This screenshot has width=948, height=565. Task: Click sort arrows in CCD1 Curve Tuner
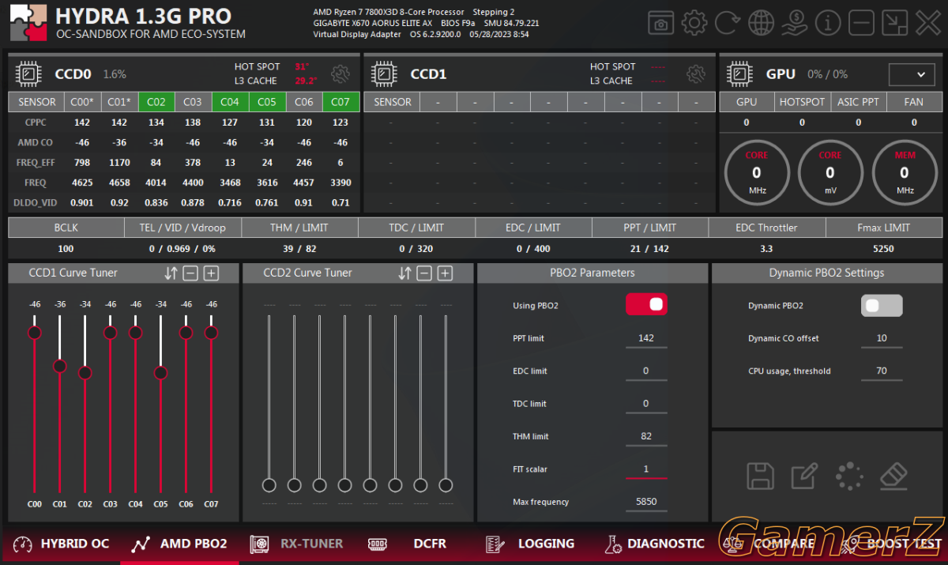tap(171, 273)
